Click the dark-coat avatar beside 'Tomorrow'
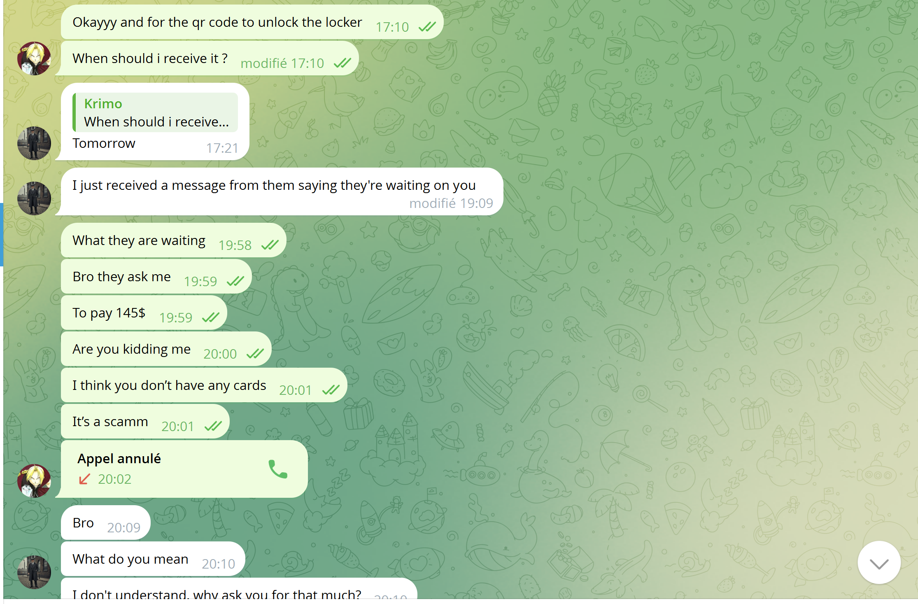Image resolution: width=918 pixels, height=604 pixels. tap(34, 143)
